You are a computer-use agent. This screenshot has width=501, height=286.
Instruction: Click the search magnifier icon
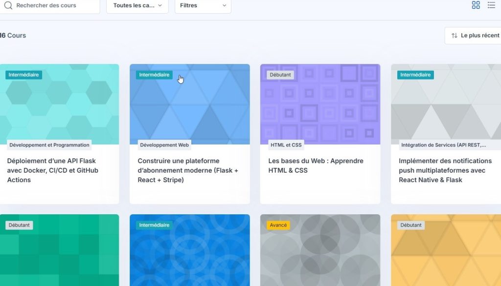tap(8, 5)
